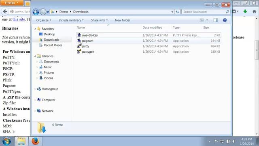Click the blue Help icon
The image size is (259, 146).
[x=225, y=20]
